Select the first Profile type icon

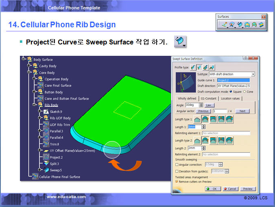point(193,67)
